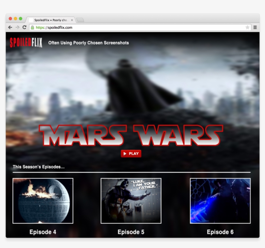Viewport: 265px width, 248px height.
Task: Click the SpoiledFlix logo
Action: click(x=26, y=42)
